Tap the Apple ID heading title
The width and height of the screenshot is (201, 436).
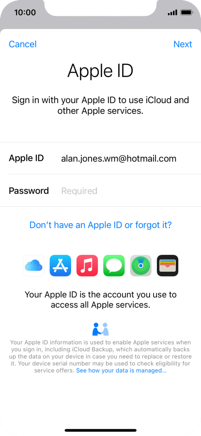pyautogui.click(x=100, y=71)
